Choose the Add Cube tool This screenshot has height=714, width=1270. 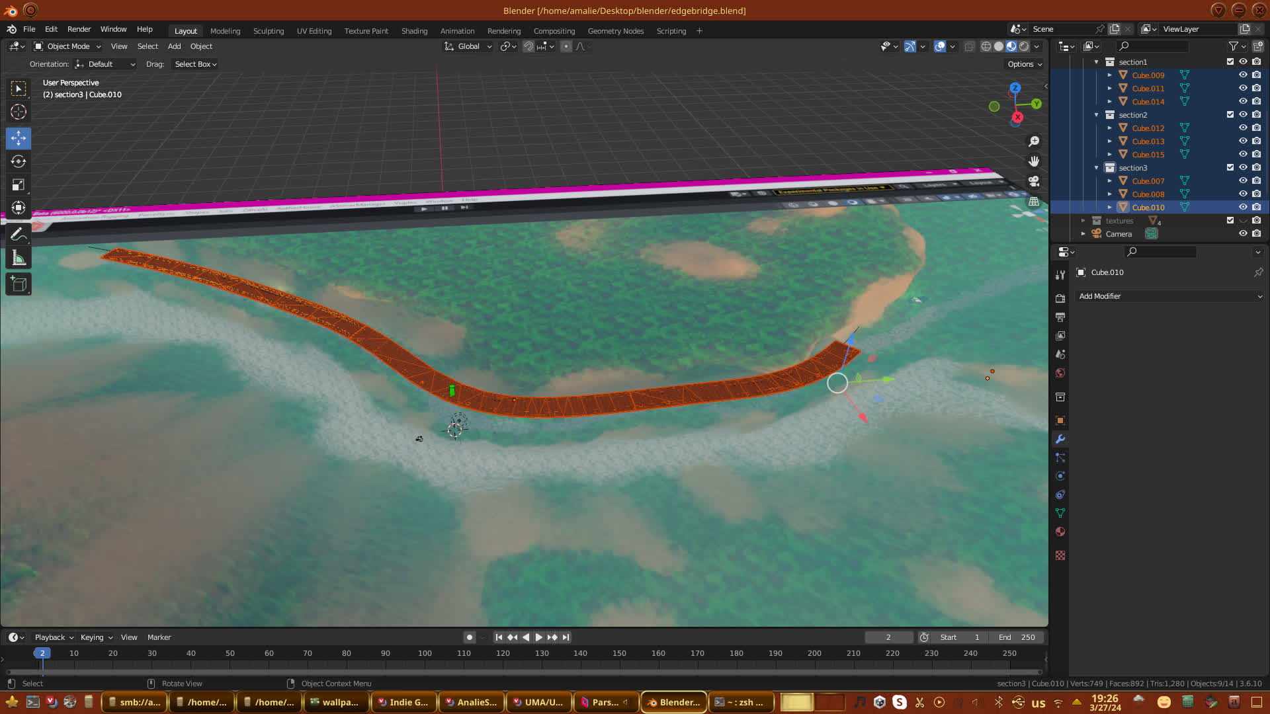(x=19, y=284)
